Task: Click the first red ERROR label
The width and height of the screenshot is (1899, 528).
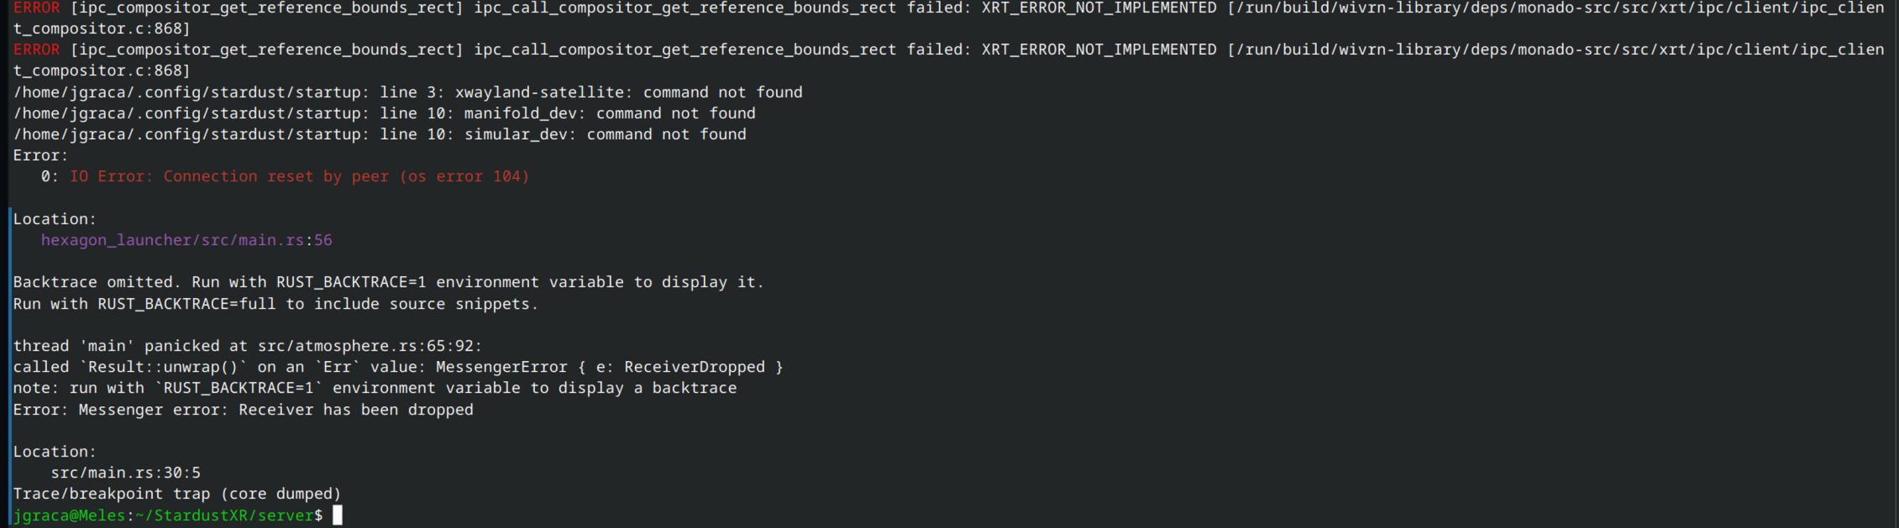Action: coord(36,8)
